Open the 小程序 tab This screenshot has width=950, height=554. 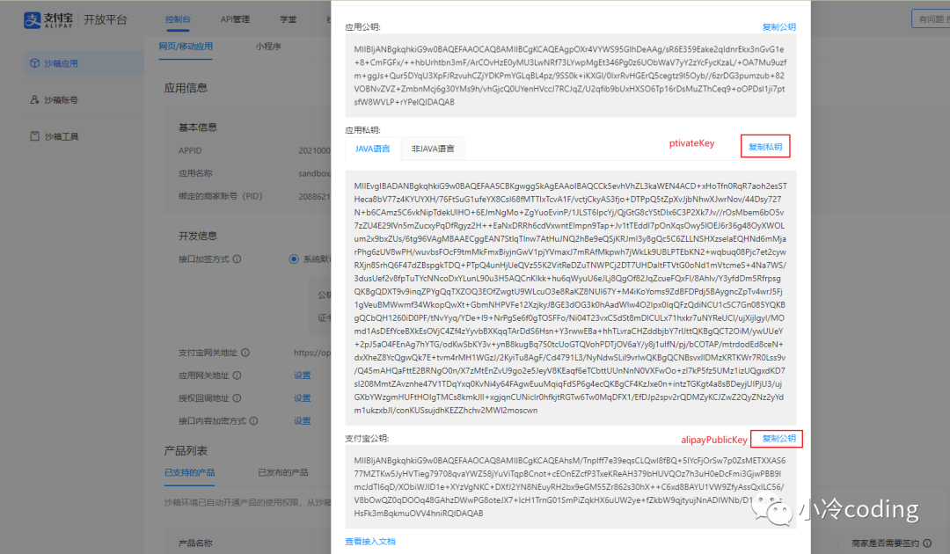point(268,46)
